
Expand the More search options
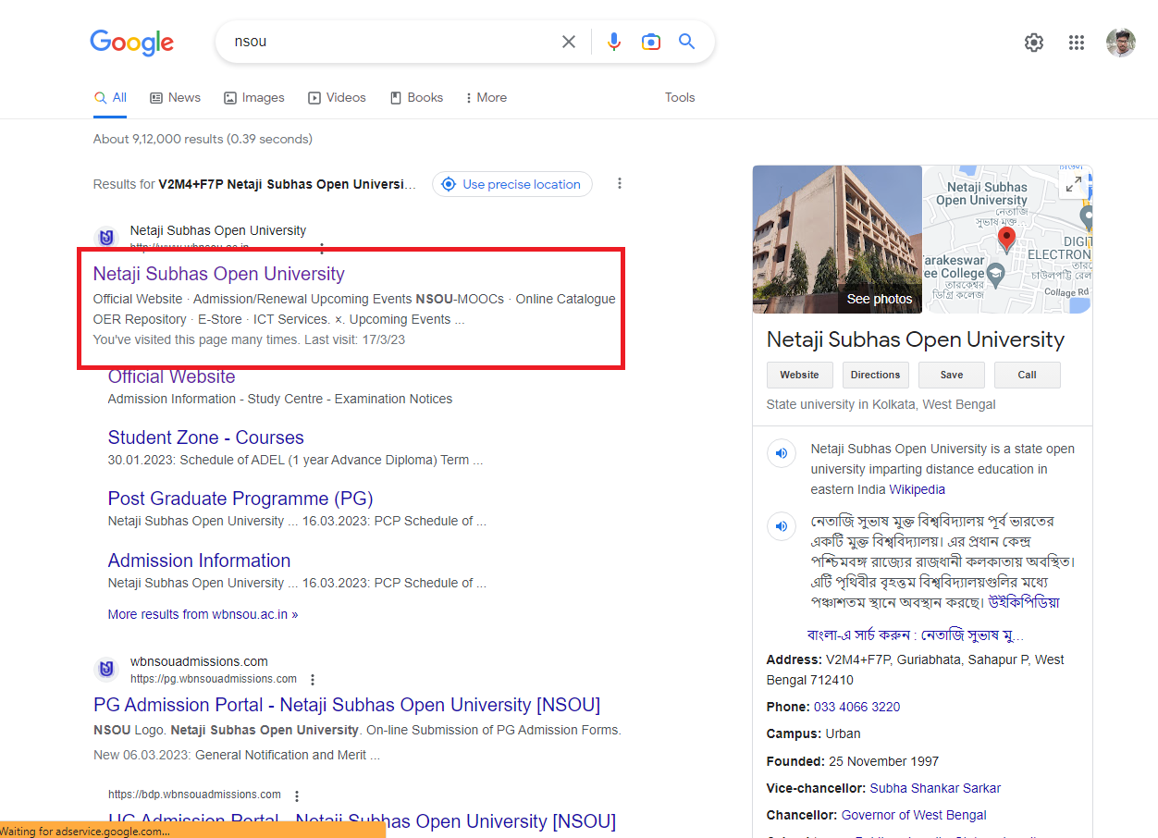click(x=487, y=97)
